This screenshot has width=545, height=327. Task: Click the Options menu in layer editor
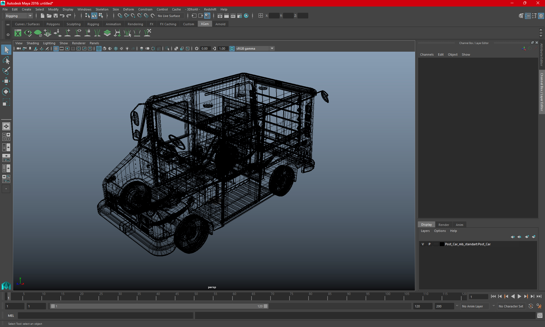click(440, 231)
